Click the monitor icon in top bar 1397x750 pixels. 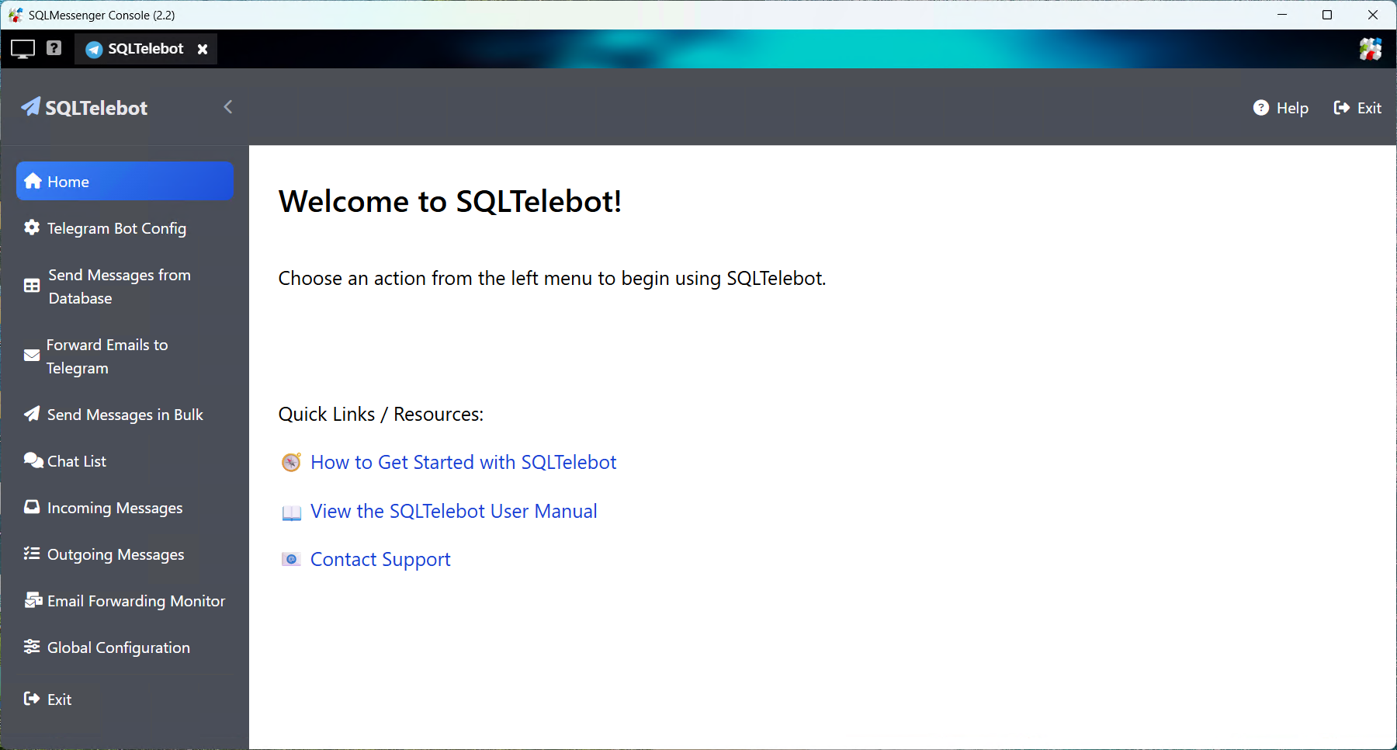pos(23,49)
